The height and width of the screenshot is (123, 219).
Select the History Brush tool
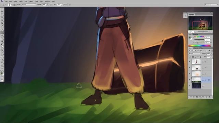click(x=2, y=38)
